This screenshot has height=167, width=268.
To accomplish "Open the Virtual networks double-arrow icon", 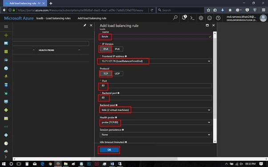I will pyautogui.click(x=6, y=127).
